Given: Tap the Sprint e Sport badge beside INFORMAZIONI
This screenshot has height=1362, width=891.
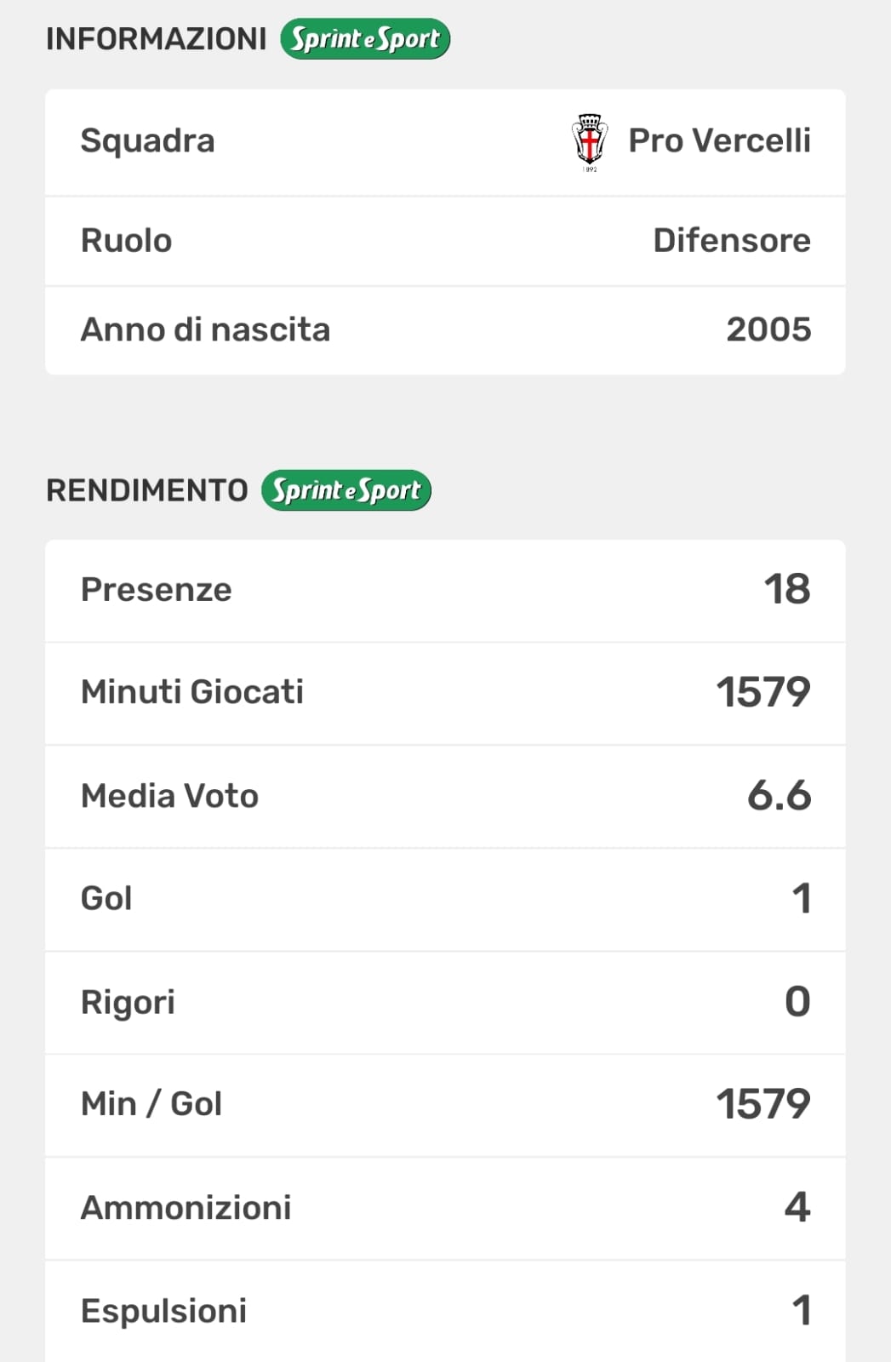Looking at the screenshot, I should tap(365, 39).
